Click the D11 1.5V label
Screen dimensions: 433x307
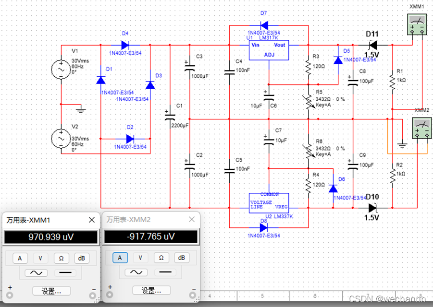pos(371,55)
